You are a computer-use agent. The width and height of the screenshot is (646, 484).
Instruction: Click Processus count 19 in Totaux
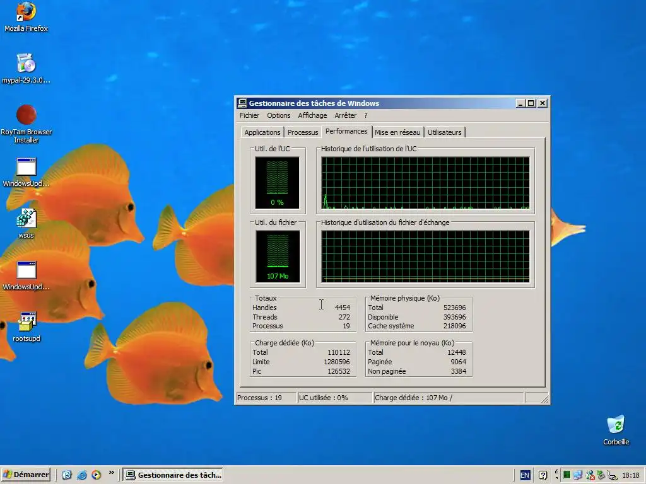point(346,326)
